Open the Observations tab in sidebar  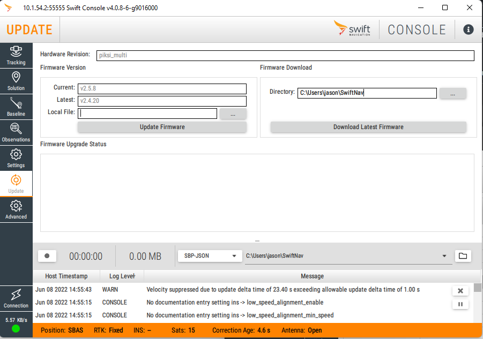(x=16, y=133)
